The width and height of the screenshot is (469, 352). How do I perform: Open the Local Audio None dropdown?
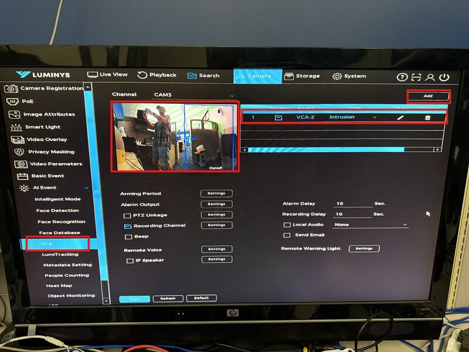pyautogui.click(x=371, y=225)
